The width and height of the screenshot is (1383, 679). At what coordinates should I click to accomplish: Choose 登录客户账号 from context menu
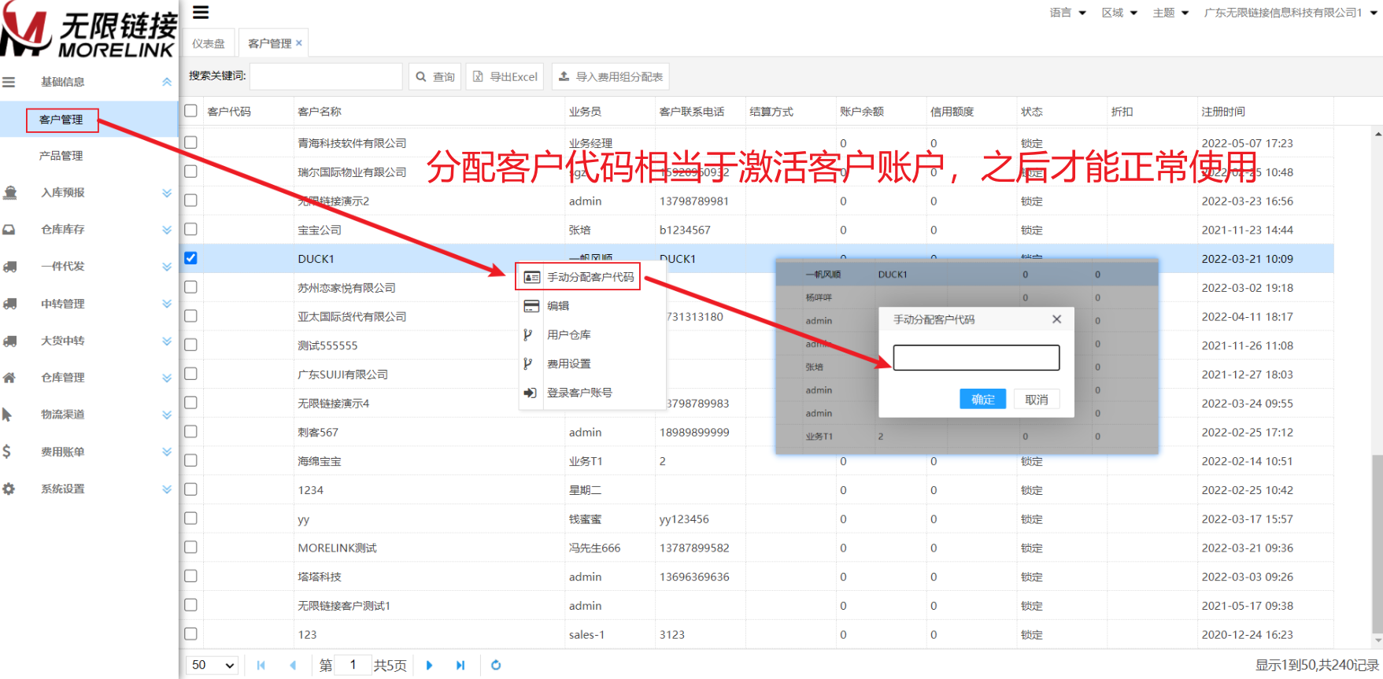(592, 393)
